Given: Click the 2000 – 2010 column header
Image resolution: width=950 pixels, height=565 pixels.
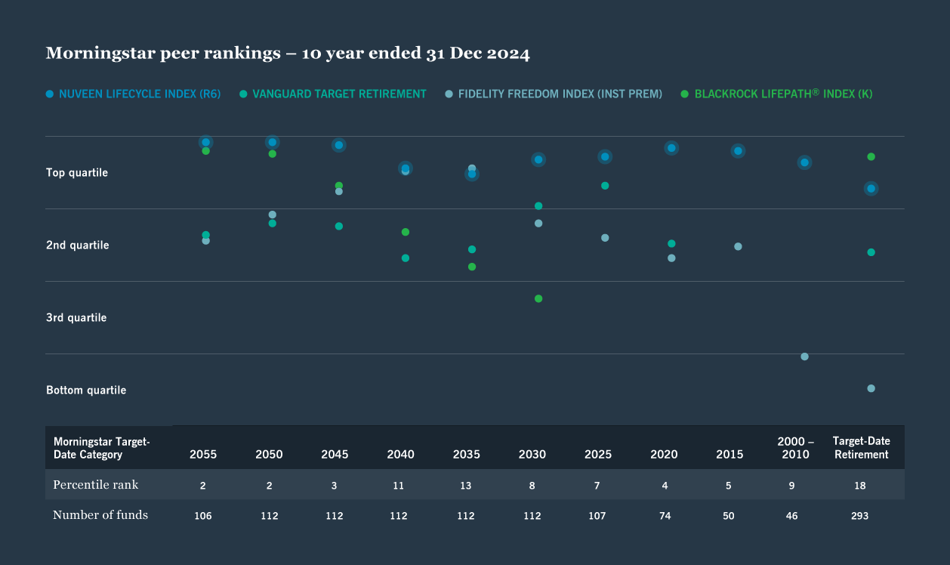Looking at the screenshot, I should [x=795, y=448].
